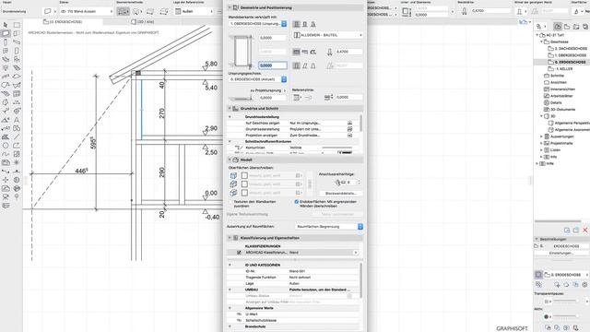This screenshot has height=332, width=590.
Task: Click the trace reference icon in bottom-right palette
Action: tap(538, 275)
